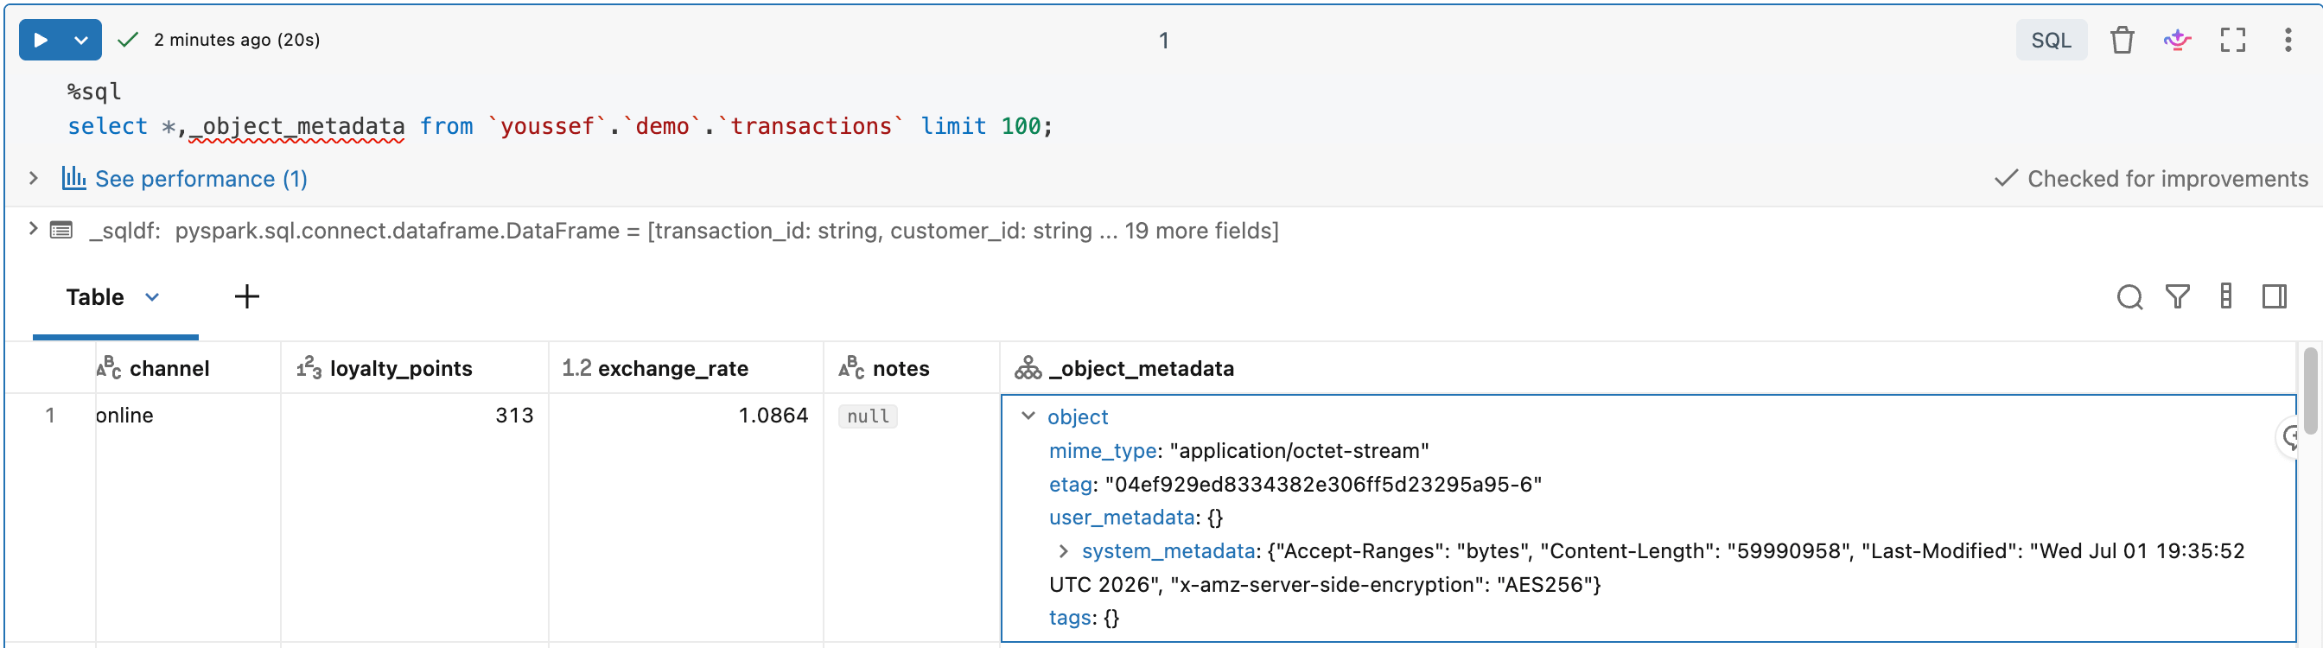Open Table tab dropdown chevron

pos(152,296)
